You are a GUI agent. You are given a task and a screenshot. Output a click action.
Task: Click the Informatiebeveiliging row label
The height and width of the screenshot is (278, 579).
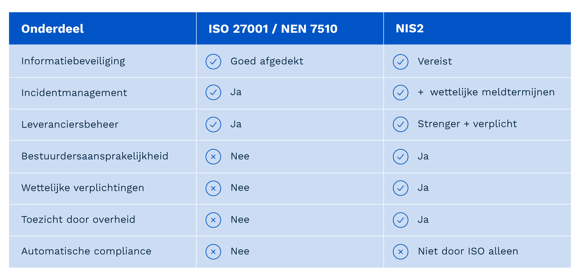tap(73, 61)
